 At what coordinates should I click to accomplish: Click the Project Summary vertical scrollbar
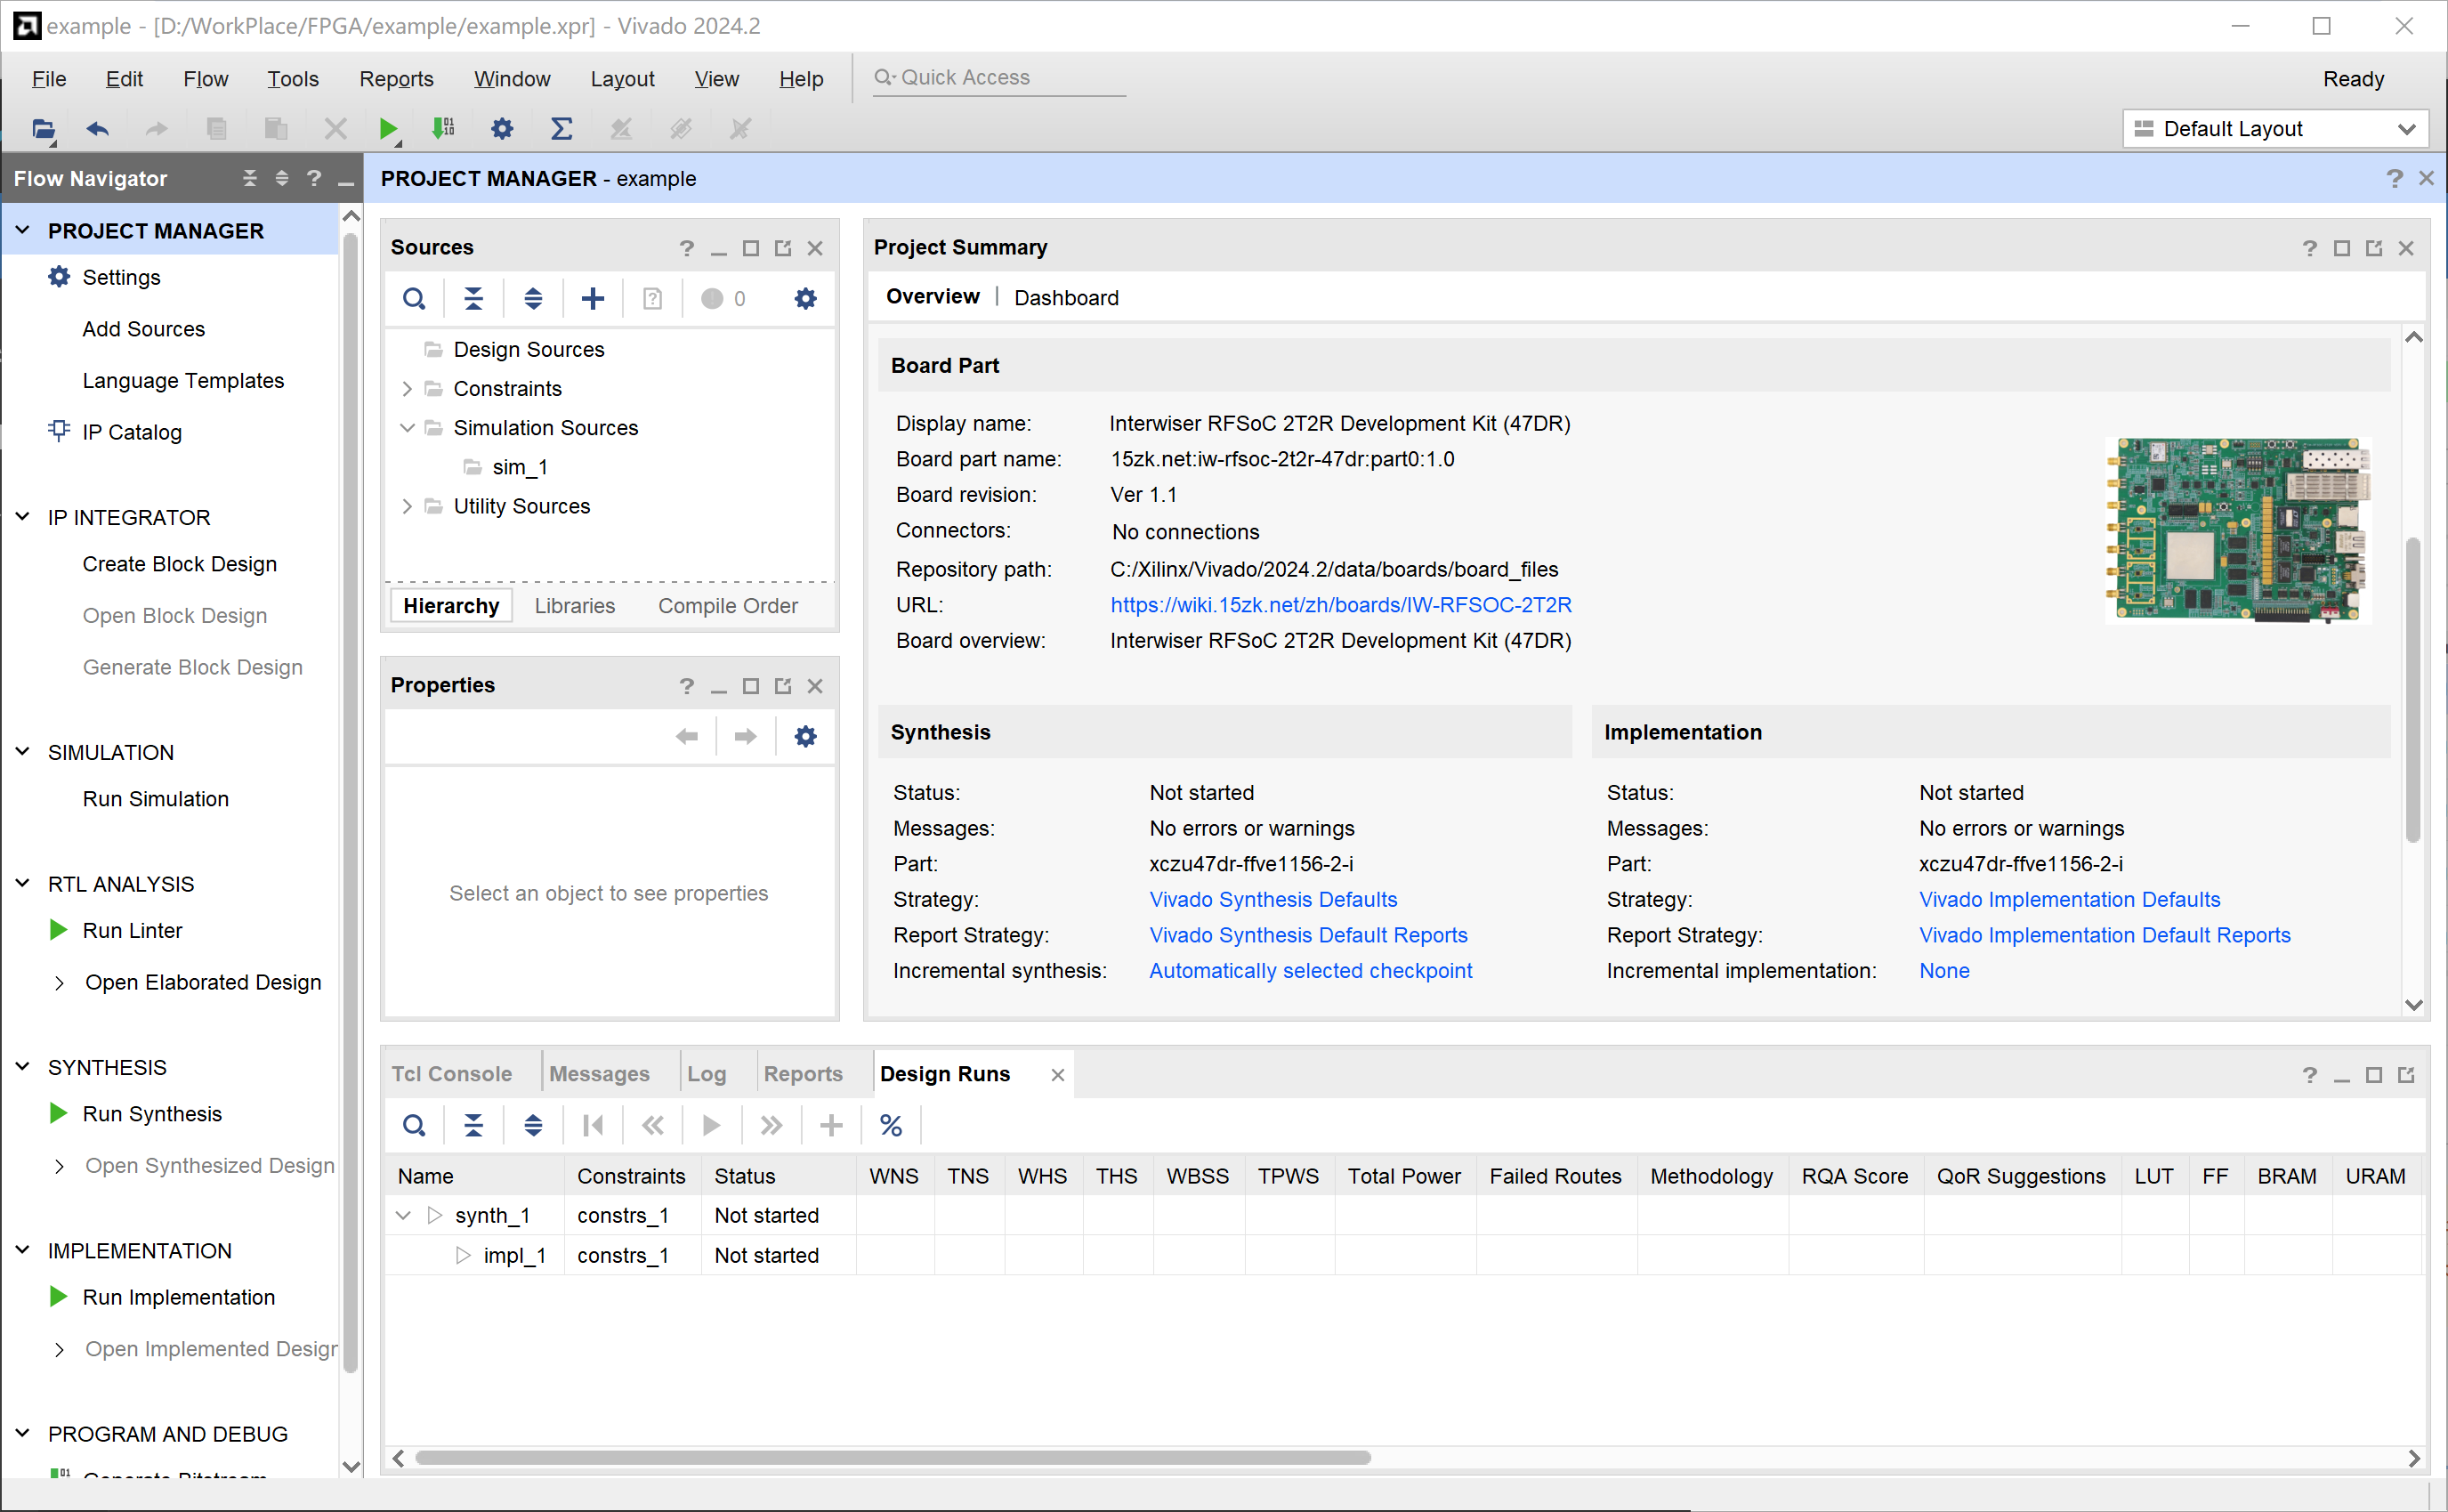tap(2412, 690)
